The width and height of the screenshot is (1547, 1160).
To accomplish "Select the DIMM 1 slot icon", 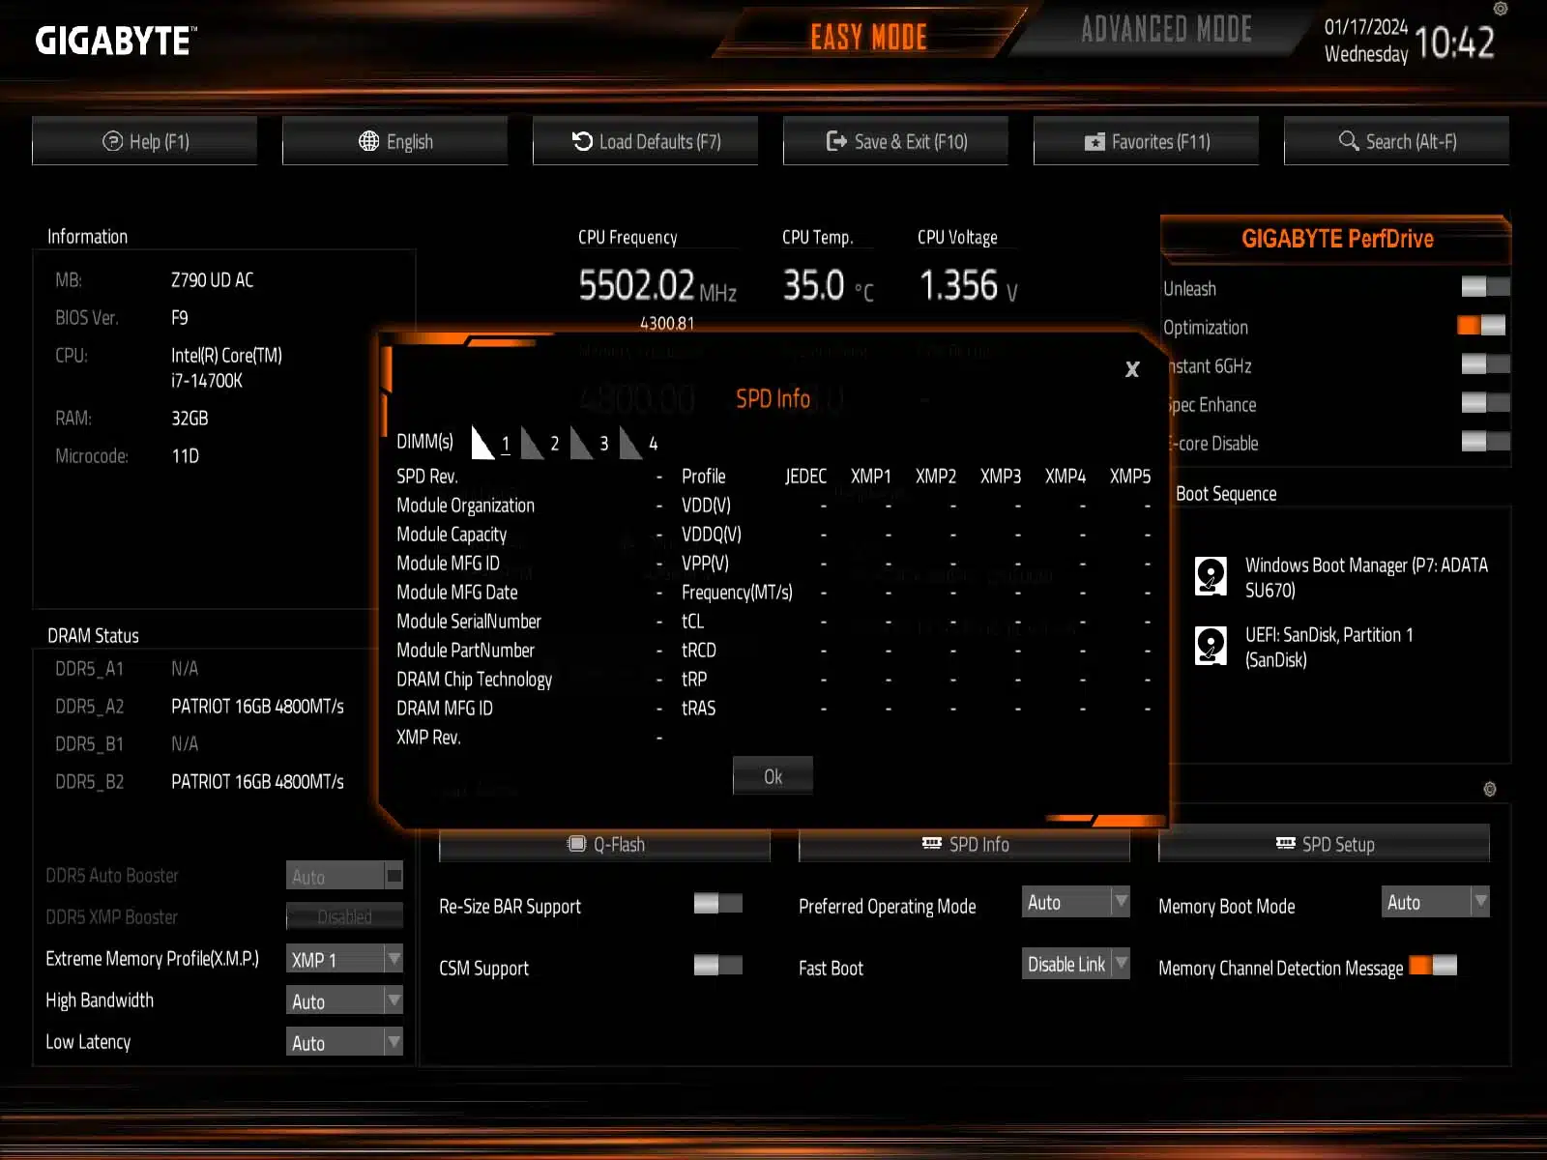I will coord(482,443).
